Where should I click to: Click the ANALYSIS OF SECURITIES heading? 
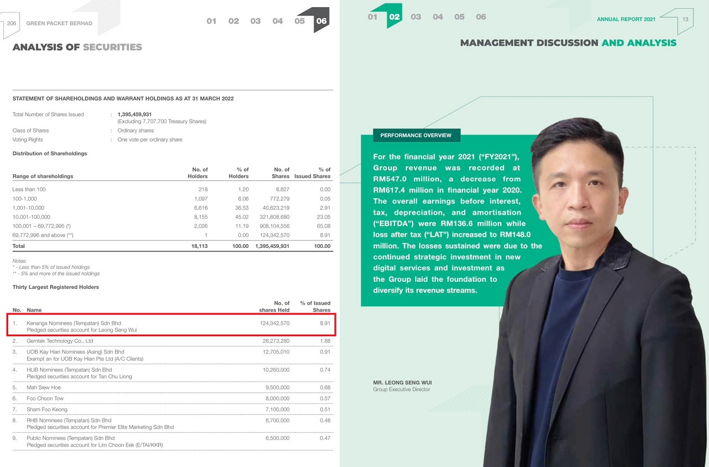76,47
